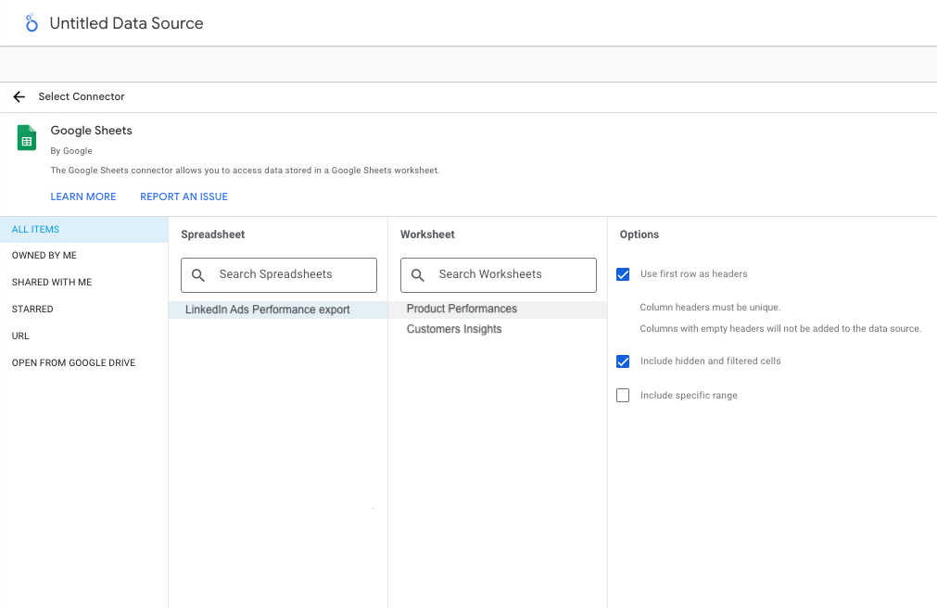Click the LEARN MORE link
Screen dimensions: 937x608
pyautogui.click(x=83, y=196)
